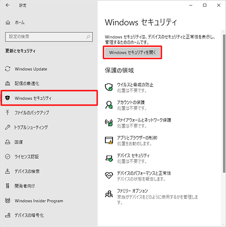This screenshot has height=227, width=226.
Task: Click the vertical scrollbar thumb
Action: 224,103
